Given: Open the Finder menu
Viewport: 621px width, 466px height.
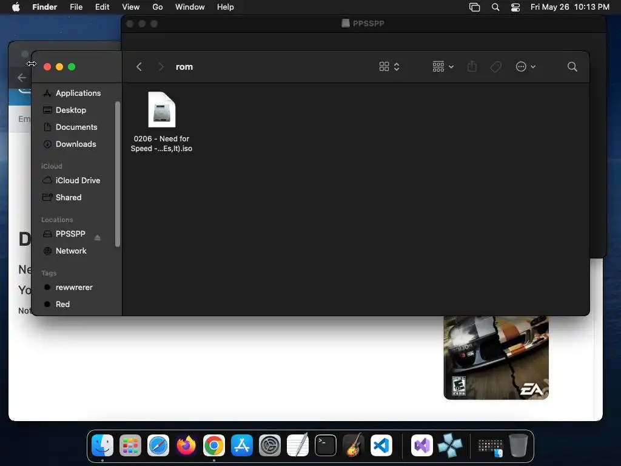Looking at the screenshot, I should 44,7.
